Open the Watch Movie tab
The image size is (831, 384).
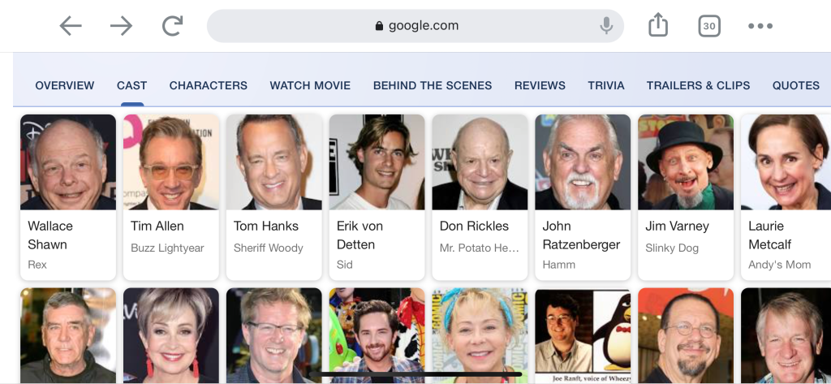click(x=310, y=85)
